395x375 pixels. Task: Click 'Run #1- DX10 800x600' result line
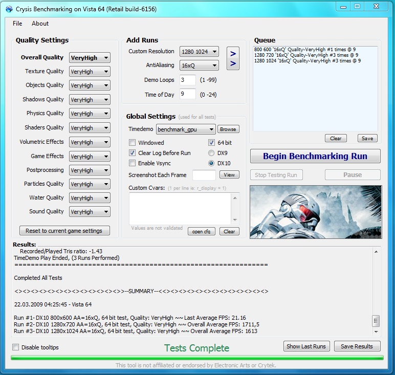pyautogui.click(x=130, y=318)
